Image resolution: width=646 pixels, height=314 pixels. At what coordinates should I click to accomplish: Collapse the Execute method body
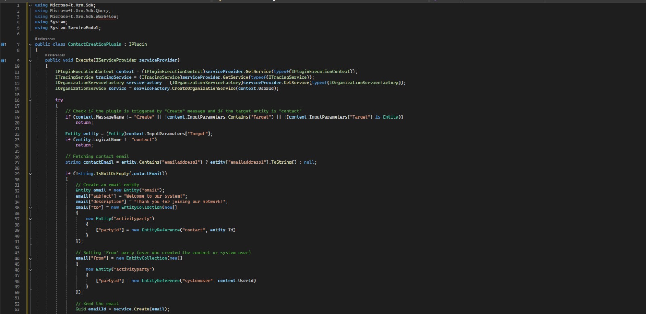click(30, 60)
